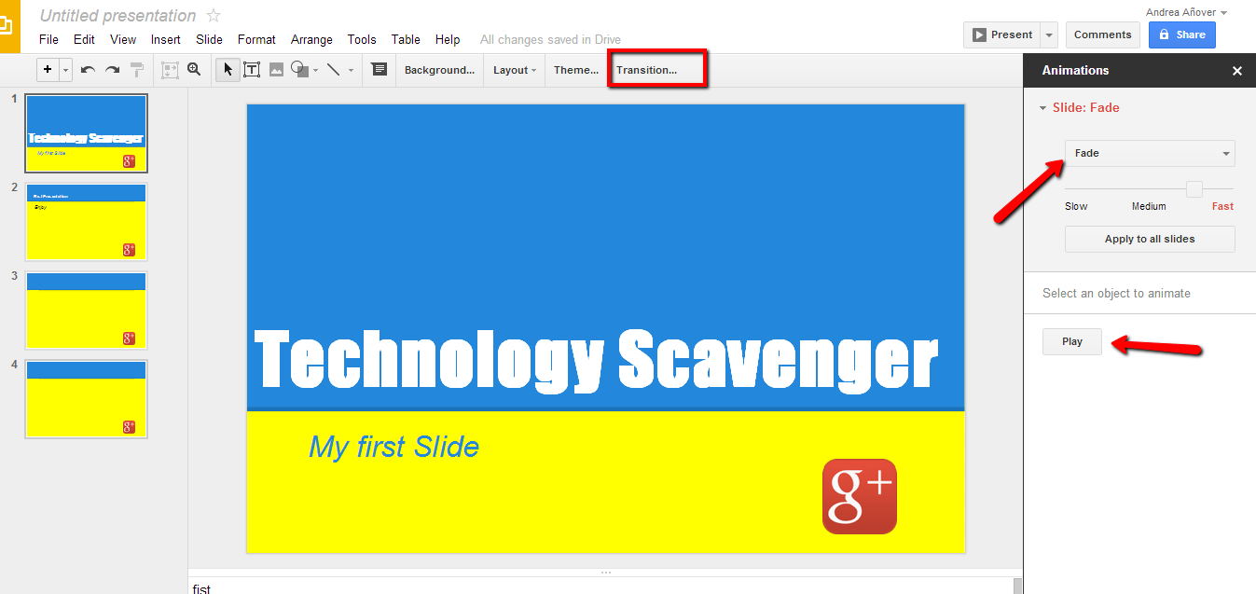Click Apply to all slides

1149,239
